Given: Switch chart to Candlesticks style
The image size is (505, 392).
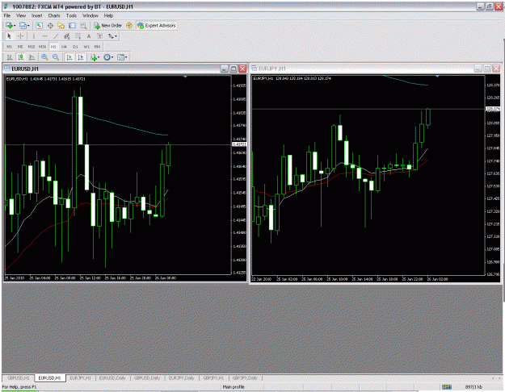Looking at the screenshot, I should (21, 57).
